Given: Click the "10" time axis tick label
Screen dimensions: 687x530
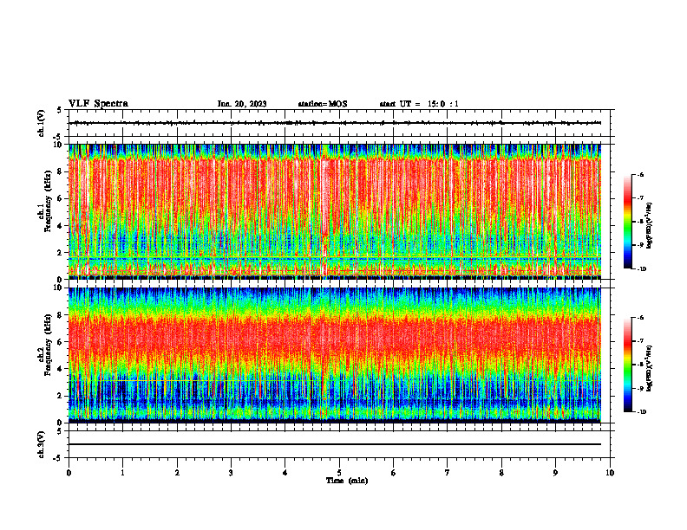Looking at the screenshot, I should pyautogui.click(x=610, y=473).
